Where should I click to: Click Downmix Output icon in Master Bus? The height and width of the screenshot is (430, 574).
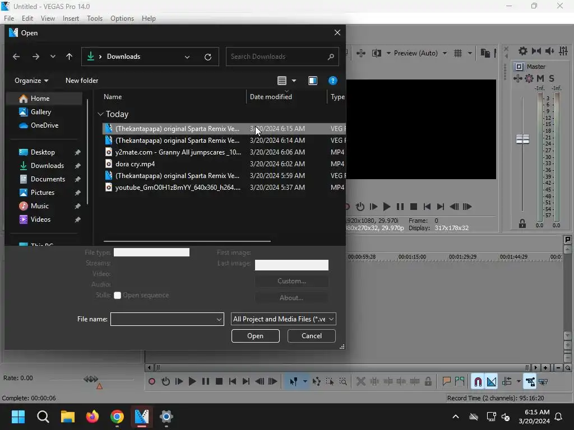pos(536,51)
